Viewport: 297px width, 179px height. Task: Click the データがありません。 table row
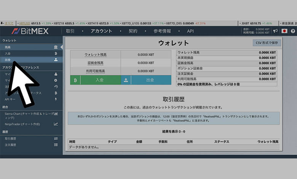coord(174,147)
